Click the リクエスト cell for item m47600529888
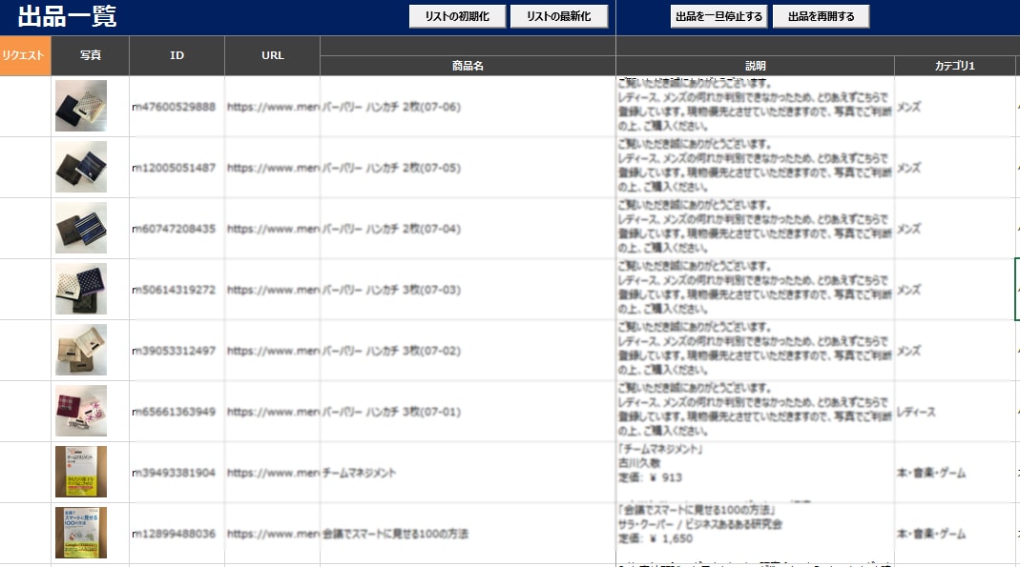 point(26,107)
